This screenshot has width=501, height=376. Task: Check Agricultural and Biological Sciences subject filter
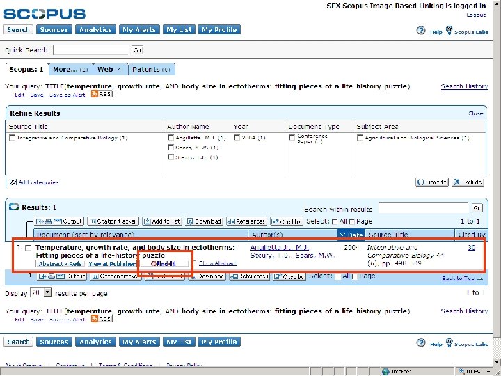point(360,138)
